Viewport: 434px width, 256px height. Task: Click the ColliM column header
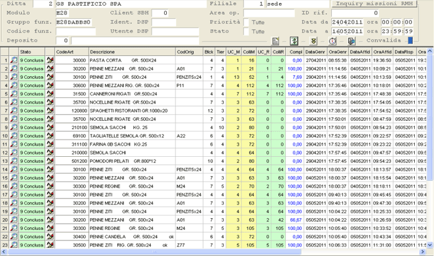[249, 51]
